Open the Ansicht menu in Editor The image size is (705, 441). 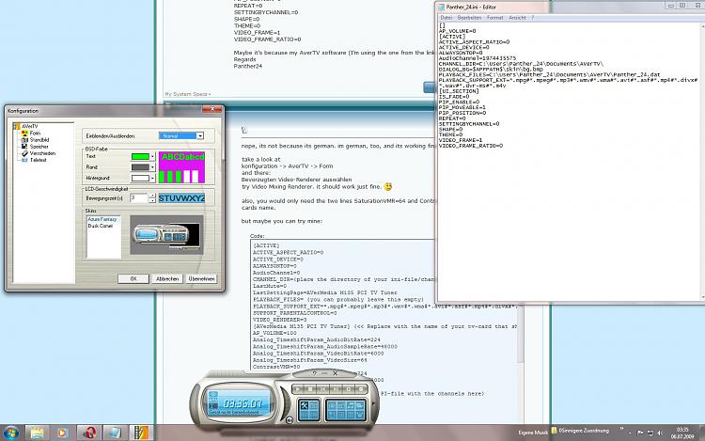(x=517, y=18)
